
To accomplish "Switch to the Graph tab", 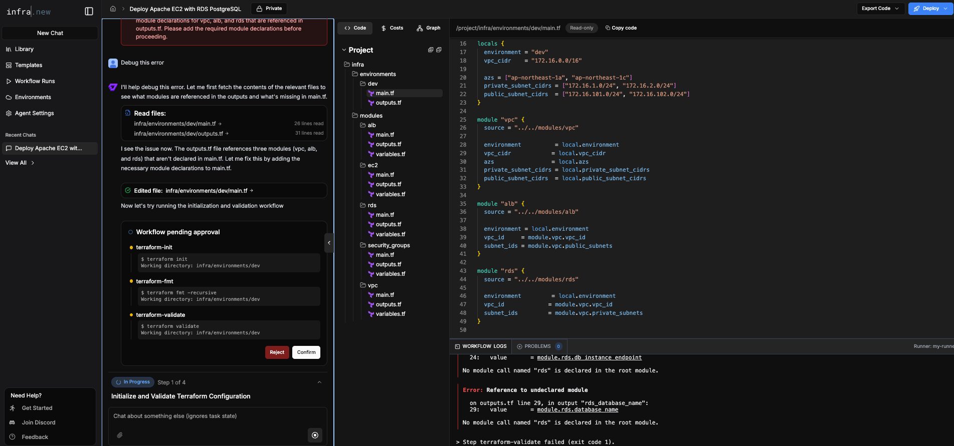I will point(428,28).
